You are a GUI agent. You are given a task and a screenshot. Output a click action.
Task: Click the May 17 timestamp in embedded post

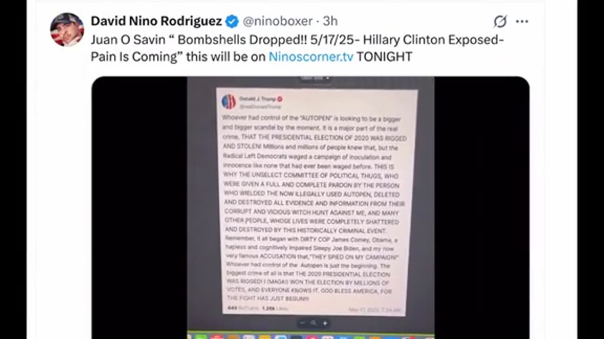(x=375, y=310)
